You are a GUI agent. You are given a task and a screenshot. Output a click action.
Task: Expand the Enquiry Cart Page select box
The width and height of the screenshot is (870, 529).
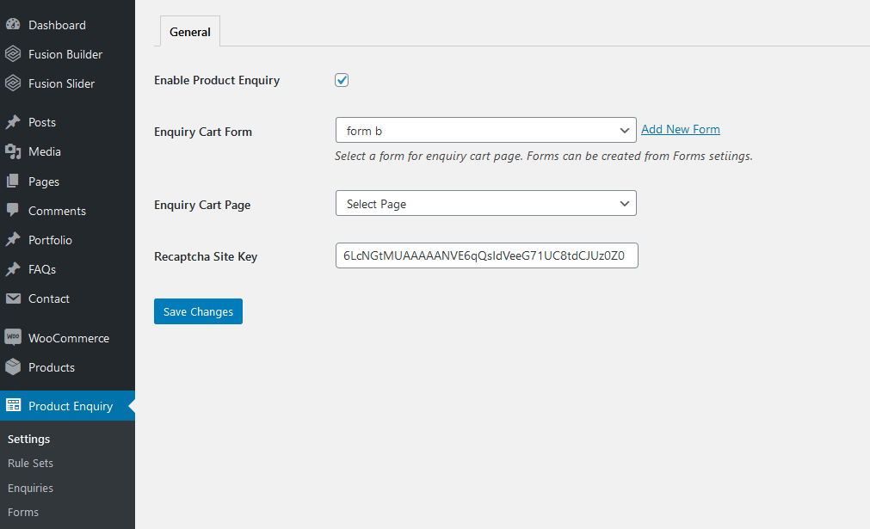pyautogui.click(x=485, y=204)
